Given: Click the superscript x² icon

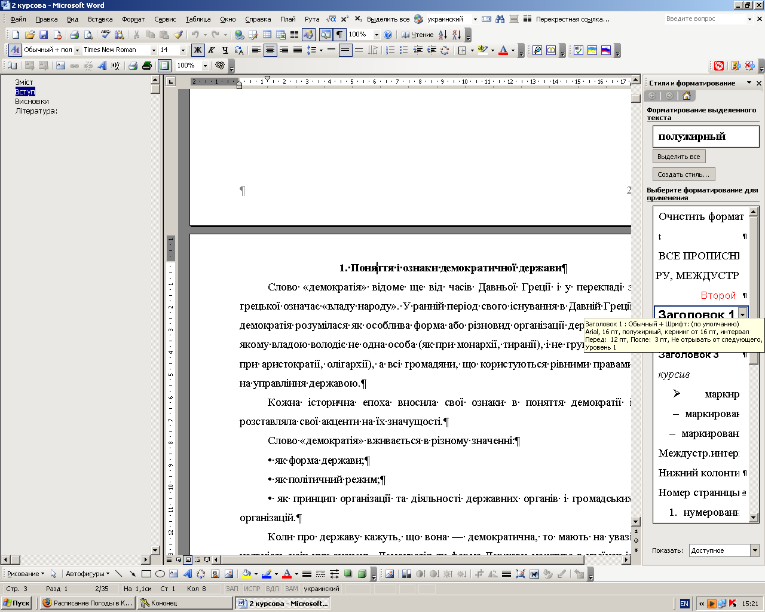Looking at the screenshot, I should (x=345, y=19).
